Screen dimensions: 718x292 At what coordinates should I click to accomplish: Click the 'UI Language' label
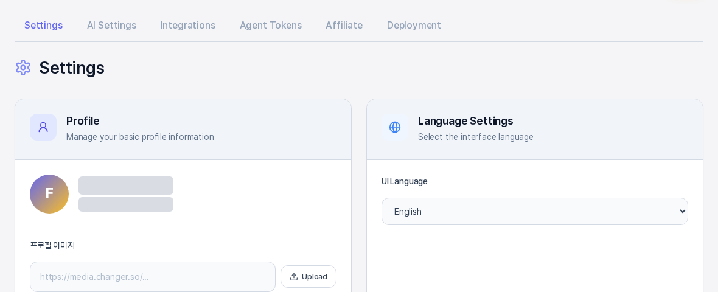coord(405,181)
